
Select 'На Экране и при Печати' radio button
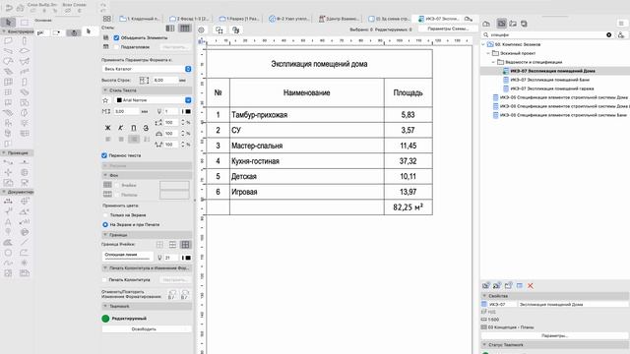pos(105,225)
